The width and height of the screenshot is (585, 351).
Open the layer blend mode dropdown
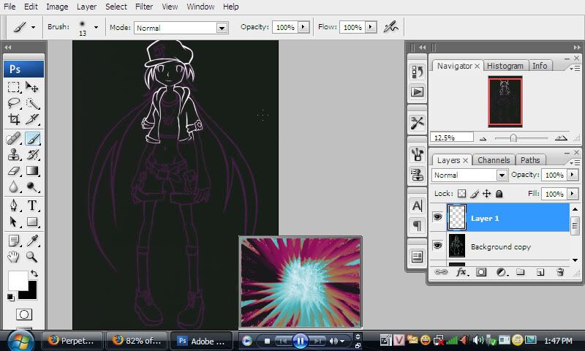pyautogui.click(x=502, y=175)
